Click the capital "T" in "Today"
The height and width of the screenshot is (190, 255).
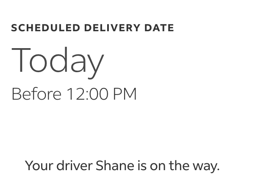point(21,60)
